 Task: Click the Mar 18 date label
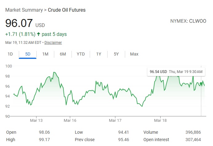160,121
